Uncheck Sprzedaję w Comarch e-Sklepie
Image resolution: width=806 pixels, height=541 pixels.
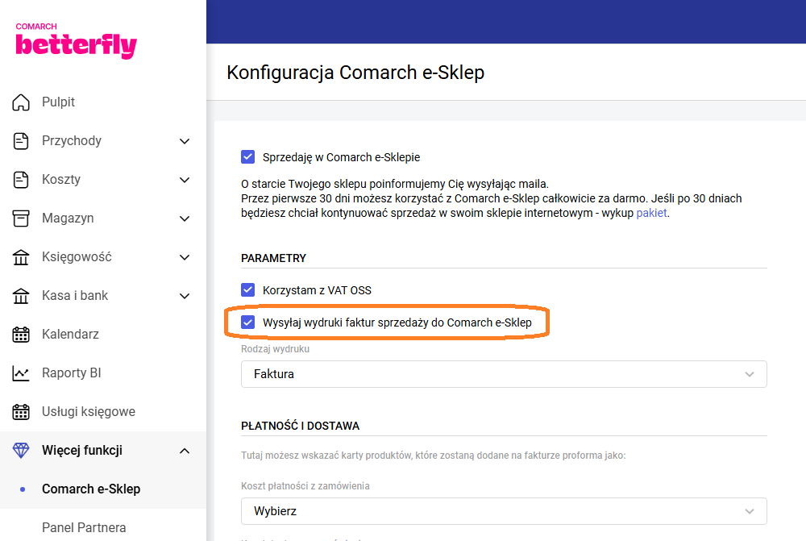pos(248,157)
